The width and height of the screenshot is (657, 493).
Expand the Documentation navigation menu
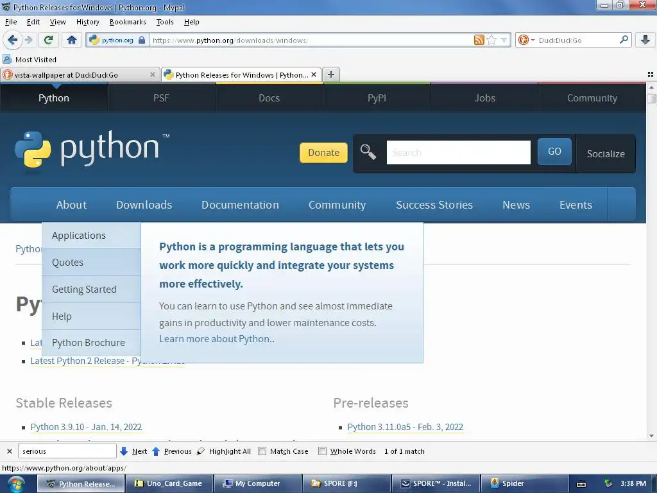[x=240, y=205]
